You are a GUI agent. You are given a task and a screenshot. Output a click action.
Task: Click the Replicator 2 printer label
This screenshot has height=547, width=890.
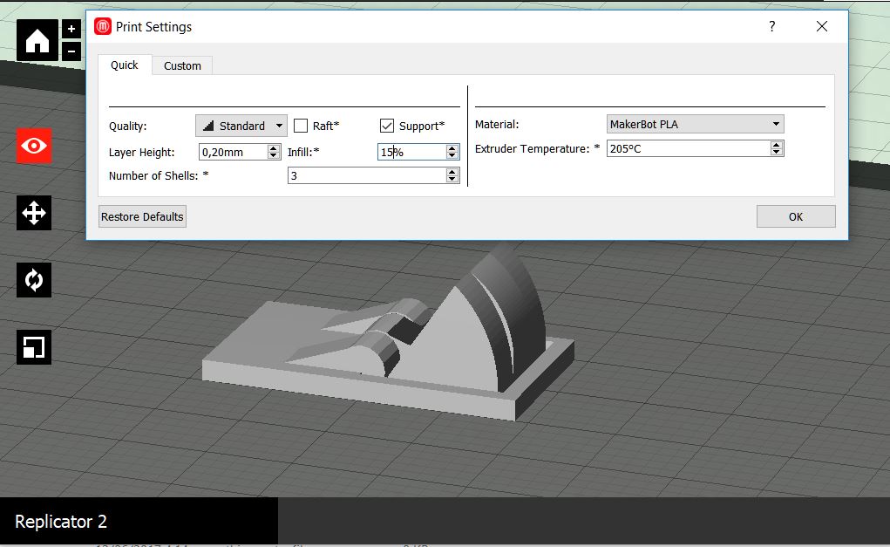61,522
